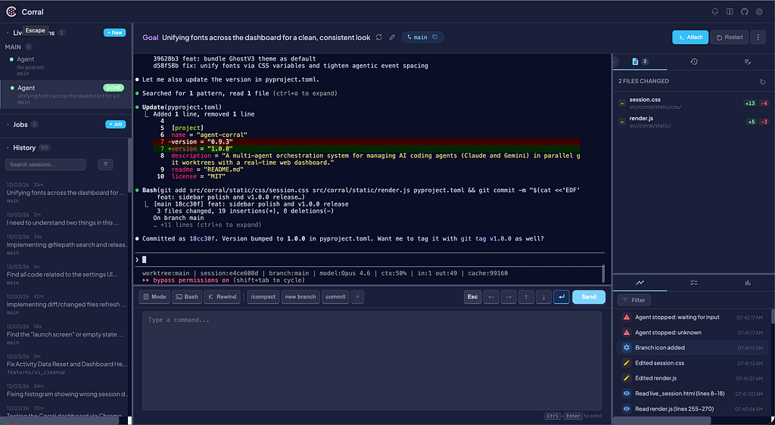775x425 pixels.
Task: Click the /compact shortcut button
Action: point(263,296)
